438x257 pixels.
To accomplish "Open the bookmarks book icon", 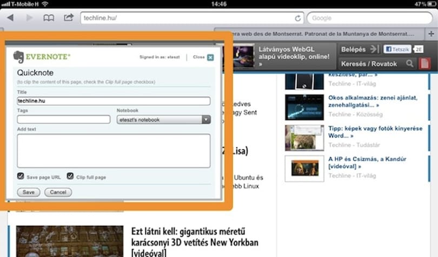I will coord(49,18).
